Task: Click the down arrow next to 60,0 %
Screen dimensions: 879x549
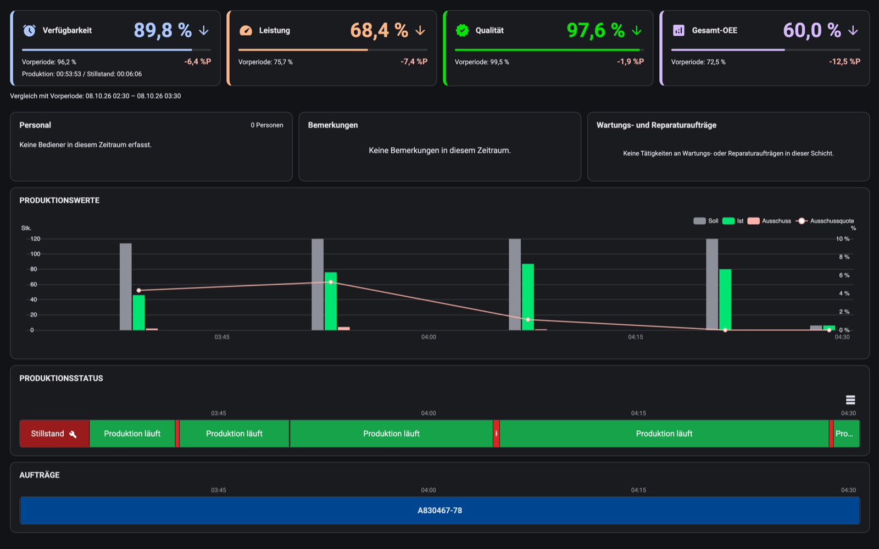Action: (853, 30)
